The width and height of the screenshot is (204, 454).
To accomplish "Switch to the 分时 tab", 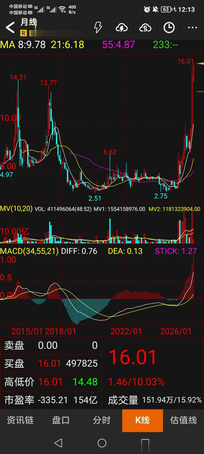I will (x=102, y=420).
